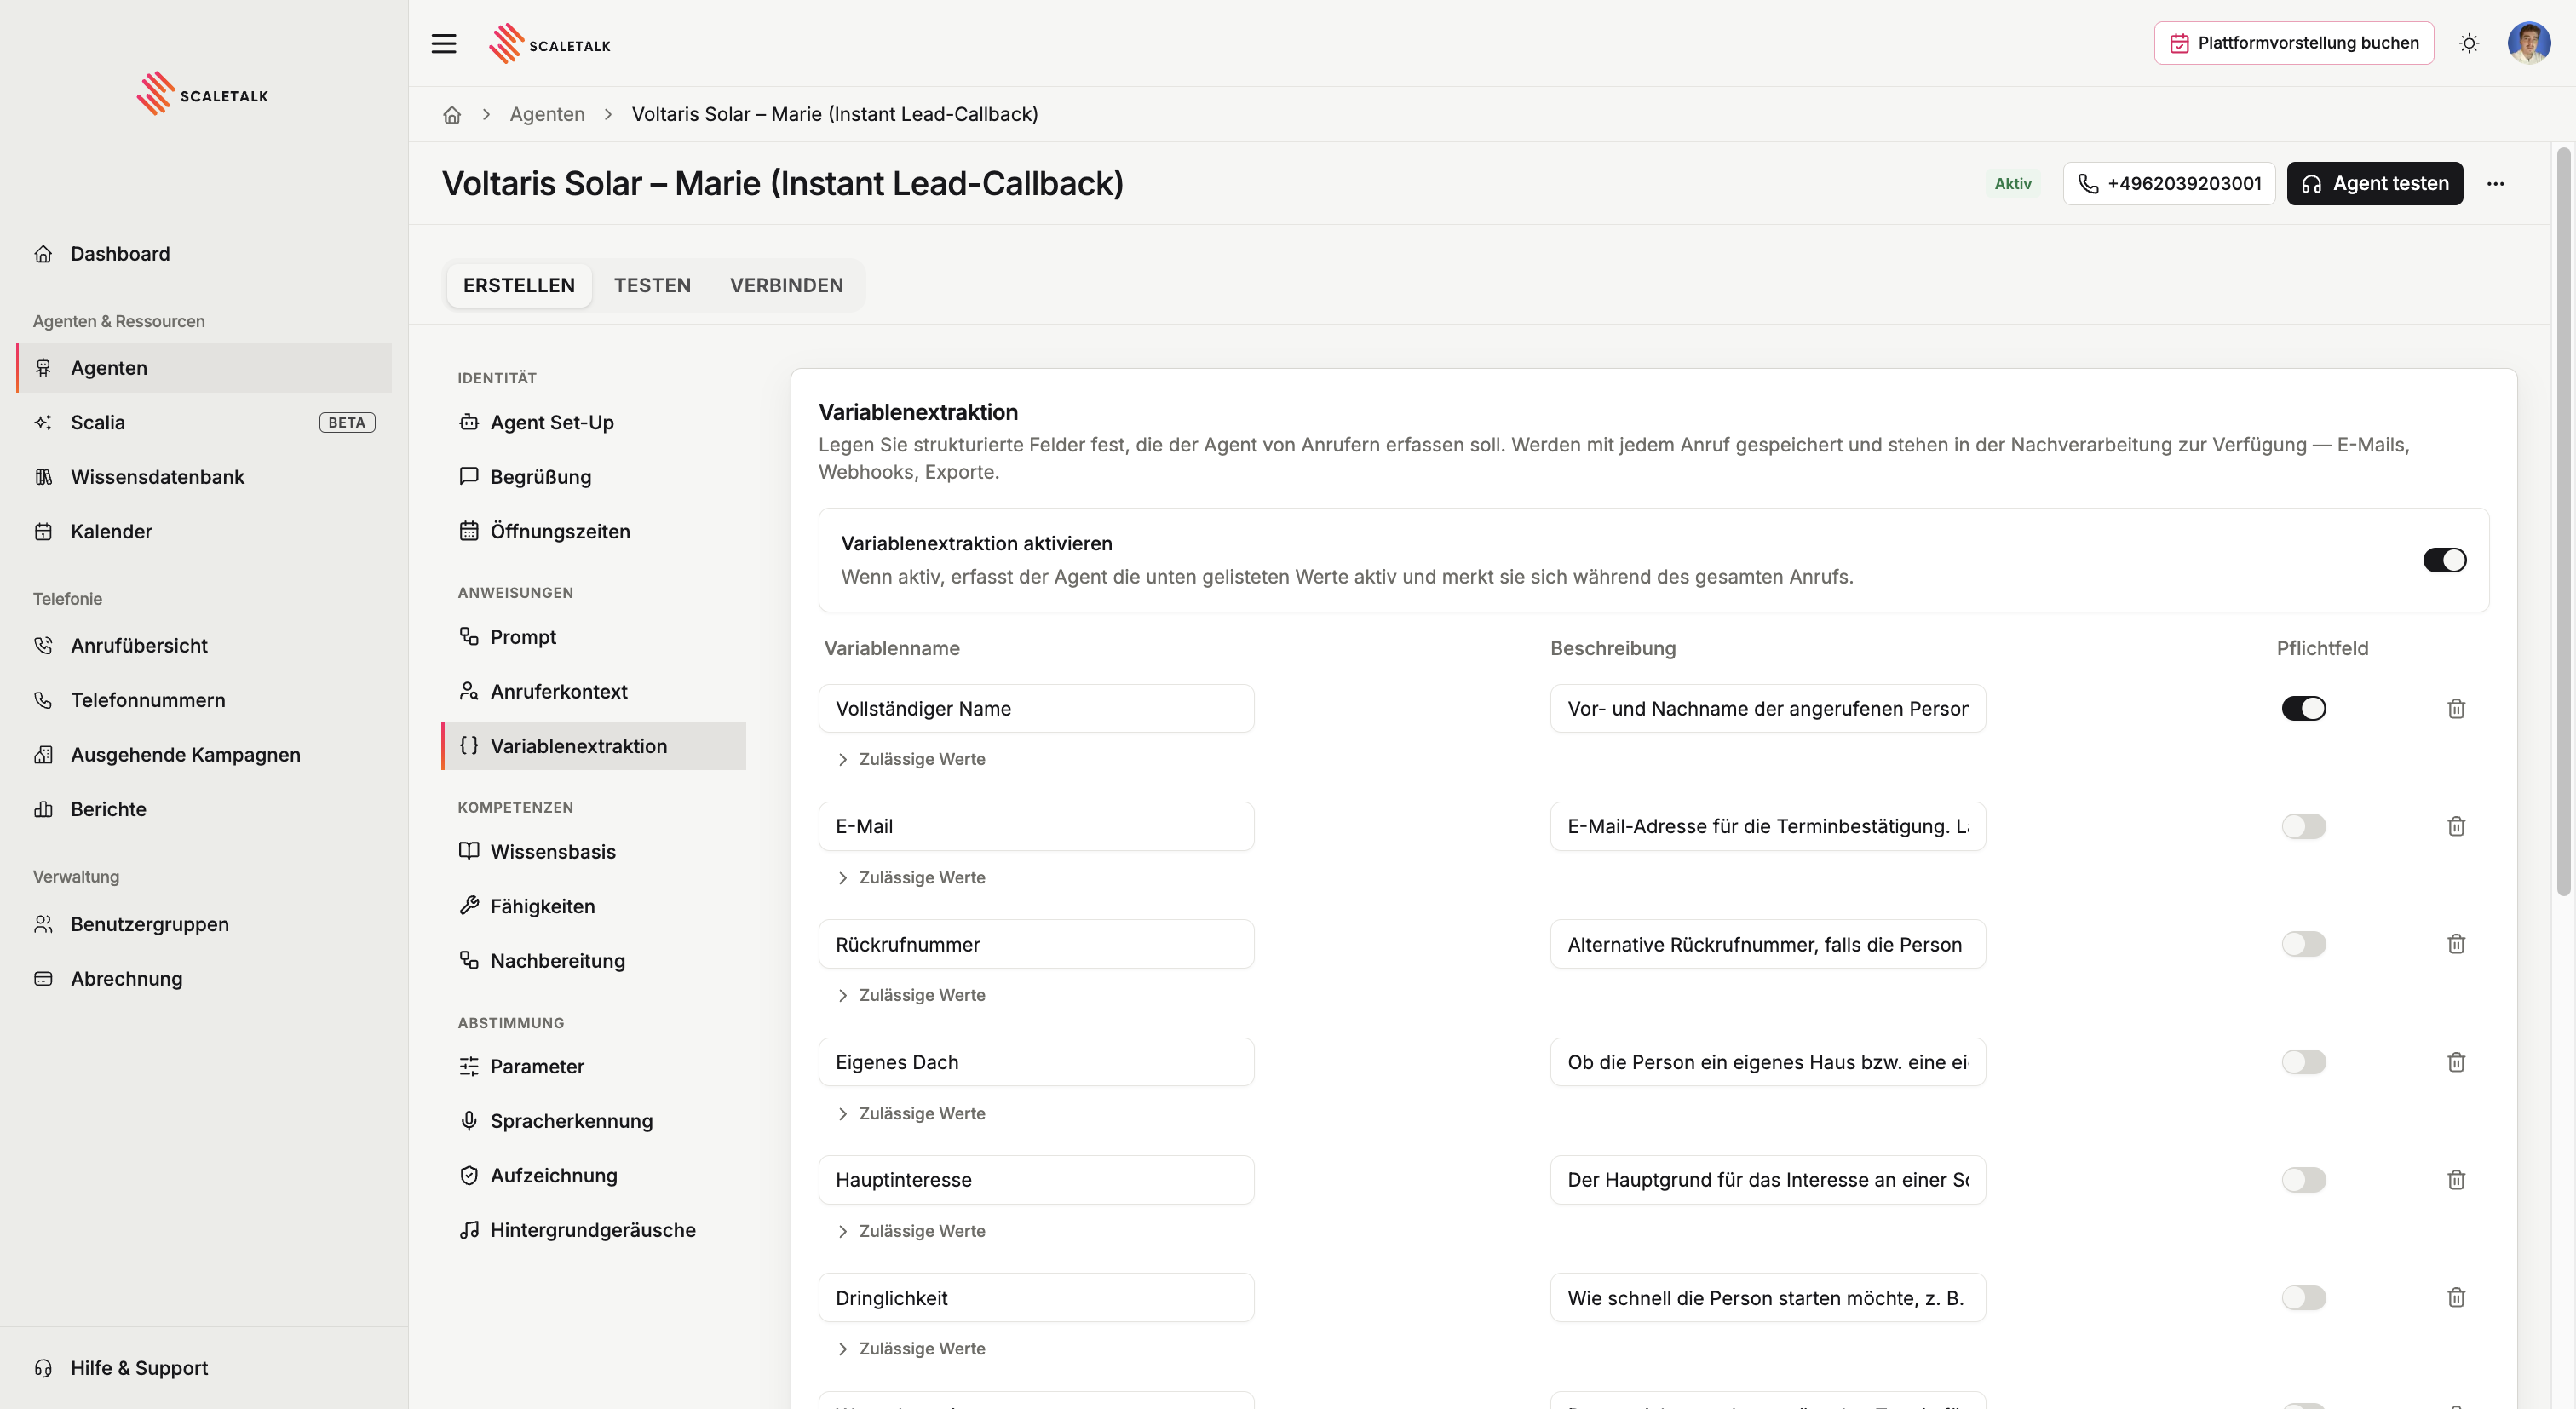This screenshot has height=1409, width=2576.
Task: Select Prompt under Anweisungen
Action: point(594,638)
